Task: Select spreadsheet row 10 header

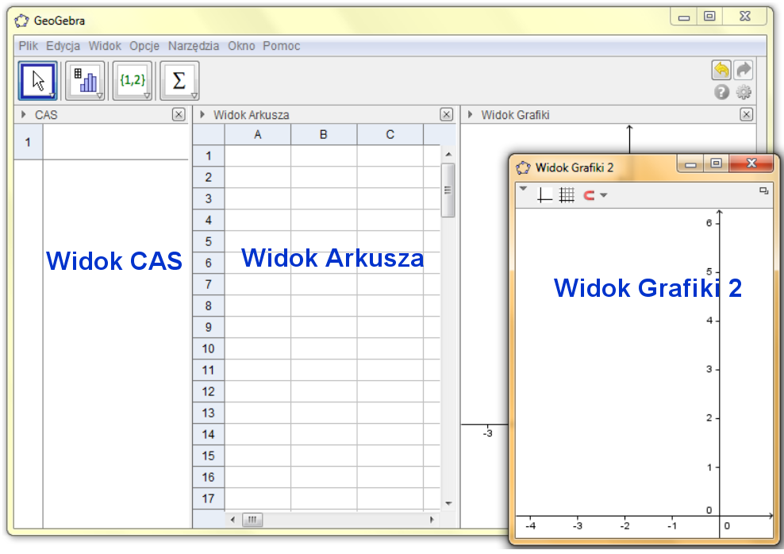Action: (209, 348)
